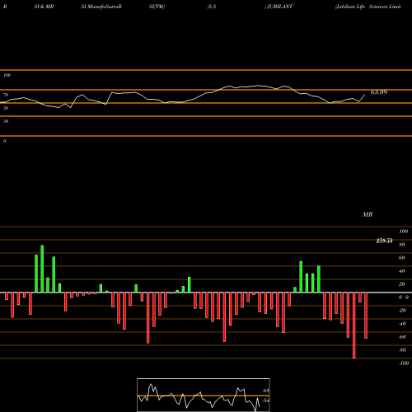Click the MR label above histogram
Viewport: 412px width, 412px height.
[368, 214]
